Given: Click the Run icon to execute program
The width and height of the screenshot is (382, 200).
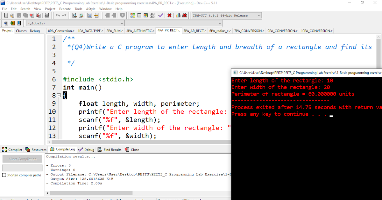Looking at the screenshot, I should [139, 15].
